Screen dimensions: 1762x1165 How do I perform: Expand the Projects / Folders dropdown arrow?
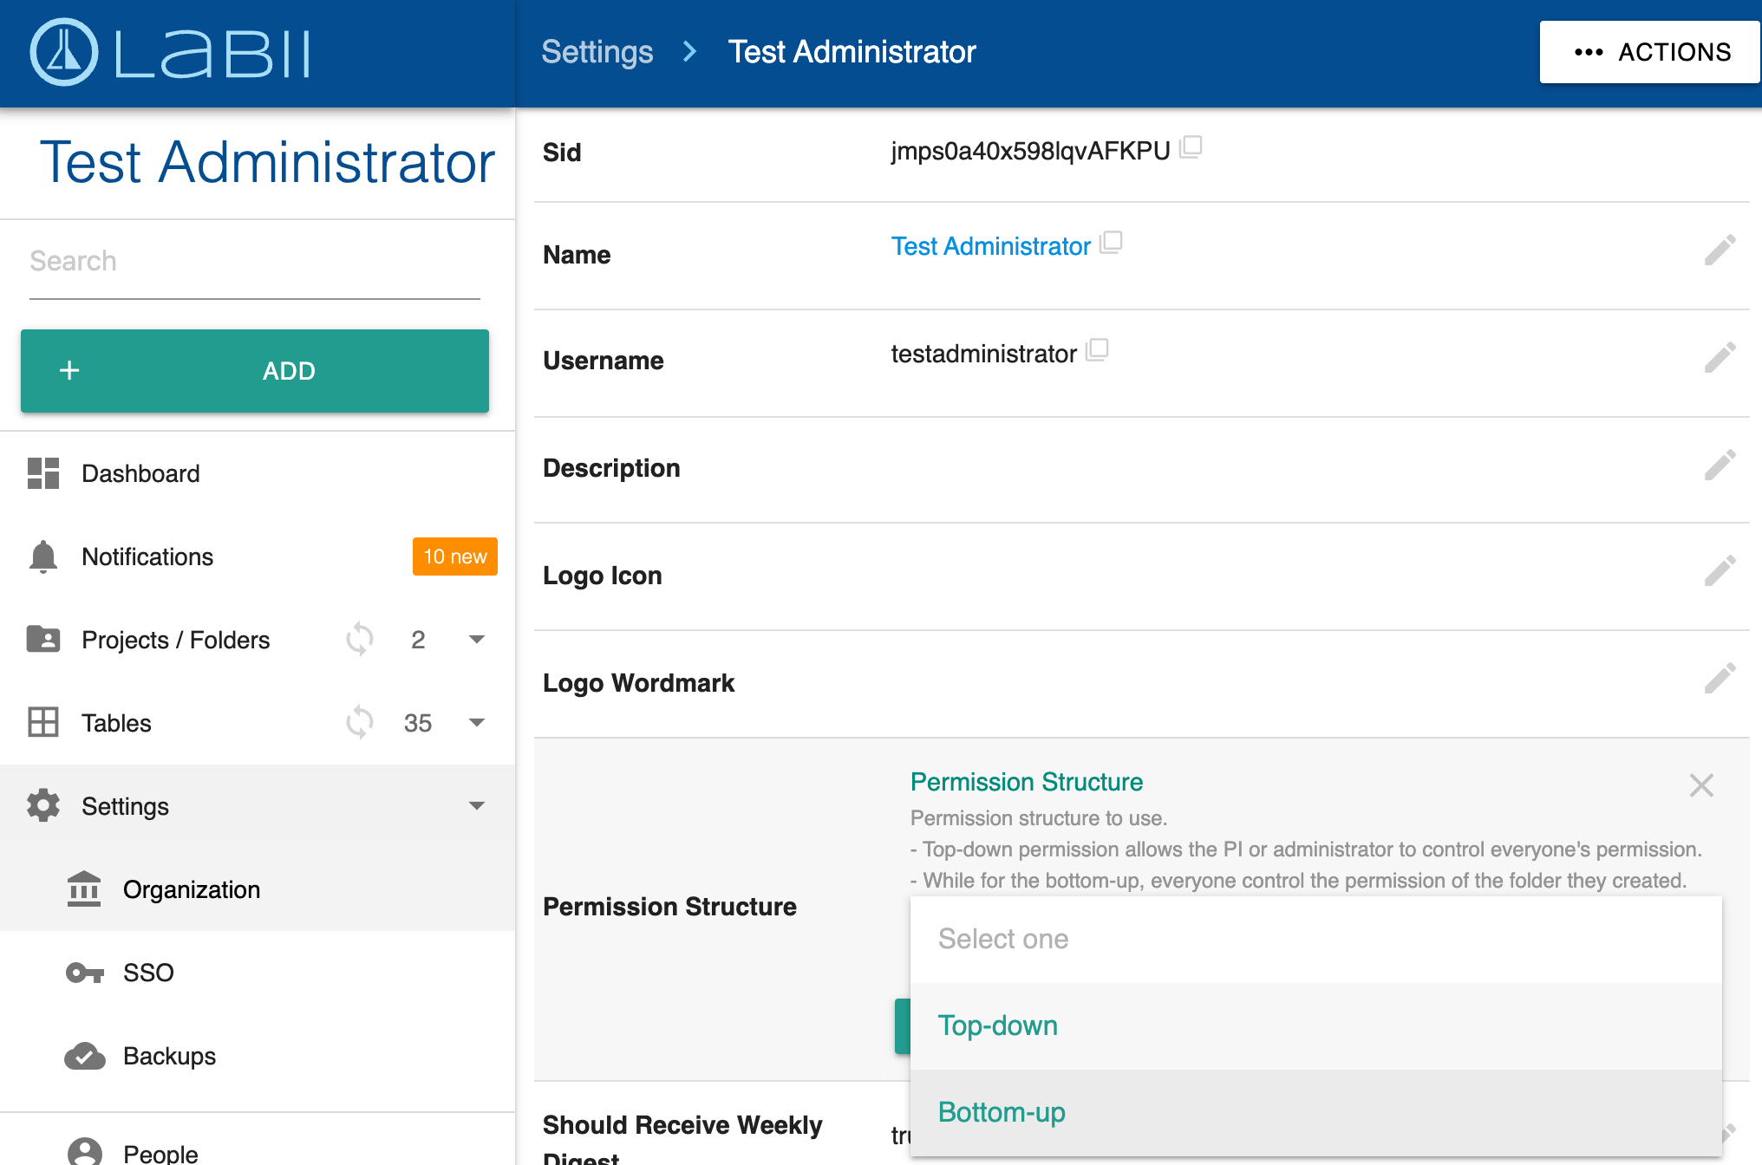point(476,639)
